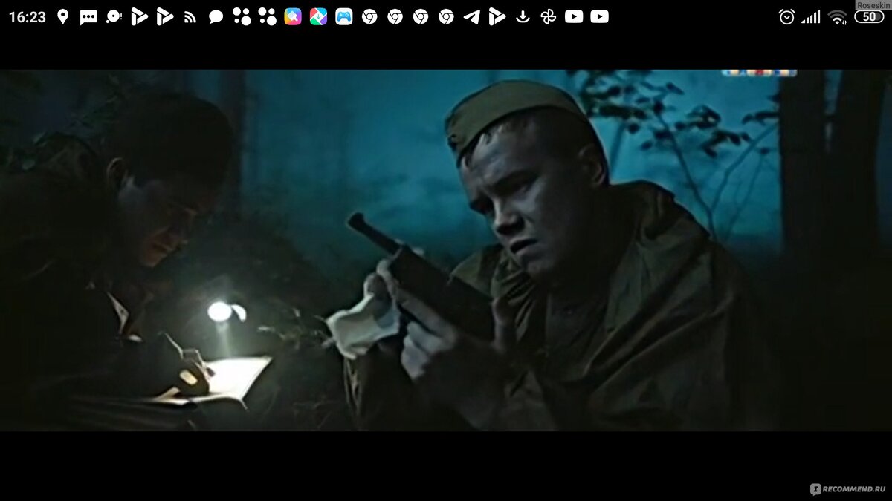Tap the round chat bubble notification icon
892x501 pixels.
216,17
